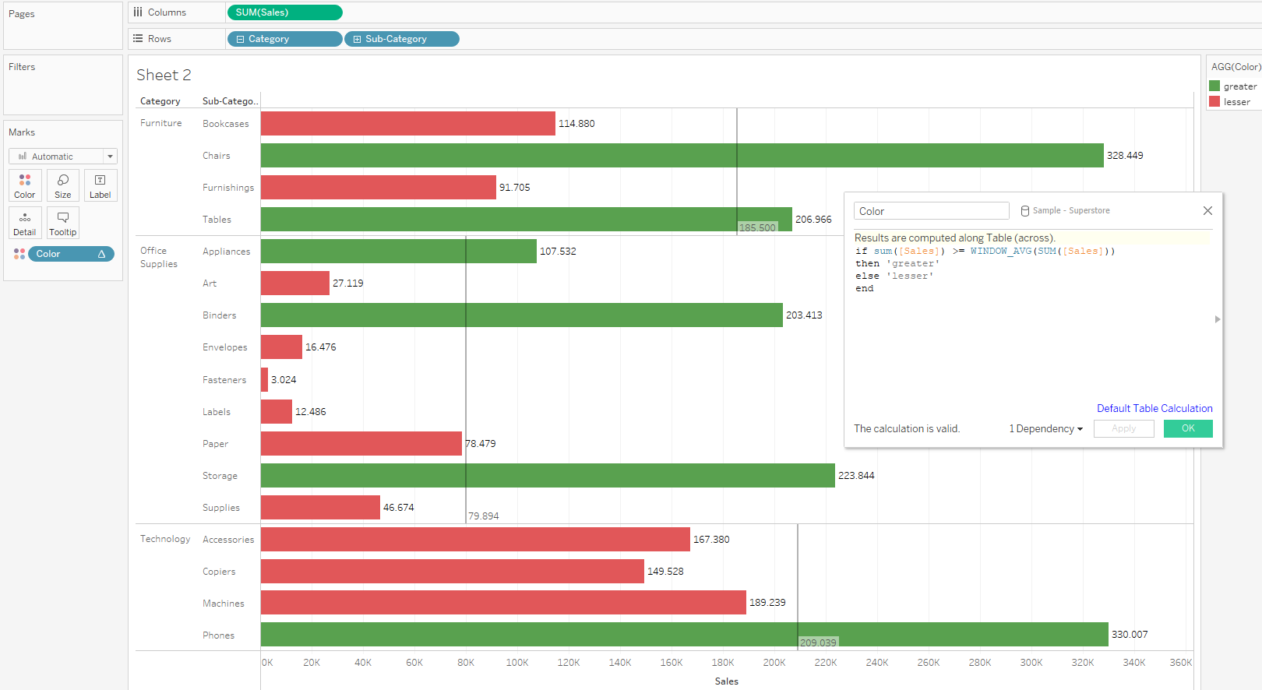The width and height of the screenshot is (1262, 690).
Task: Click the calculation name field 'Color'
Action: click(x=931, y=211)
